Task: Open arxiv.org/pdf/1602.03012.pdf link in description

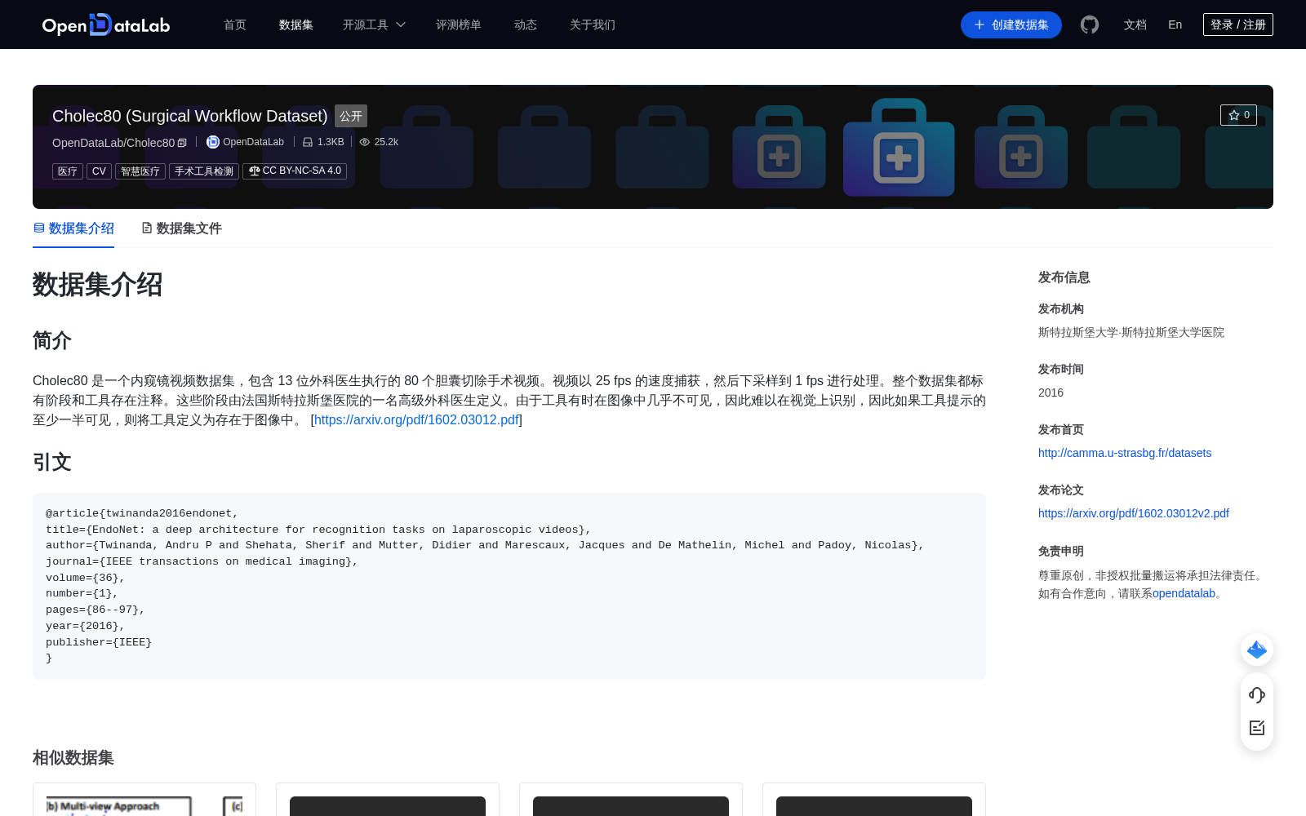Action: pos(416,419)
